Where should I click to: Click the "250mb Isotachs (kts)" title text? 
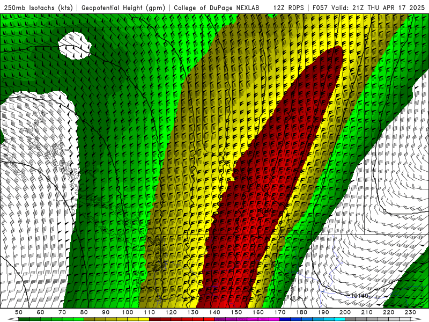click(x=38, y=8)
